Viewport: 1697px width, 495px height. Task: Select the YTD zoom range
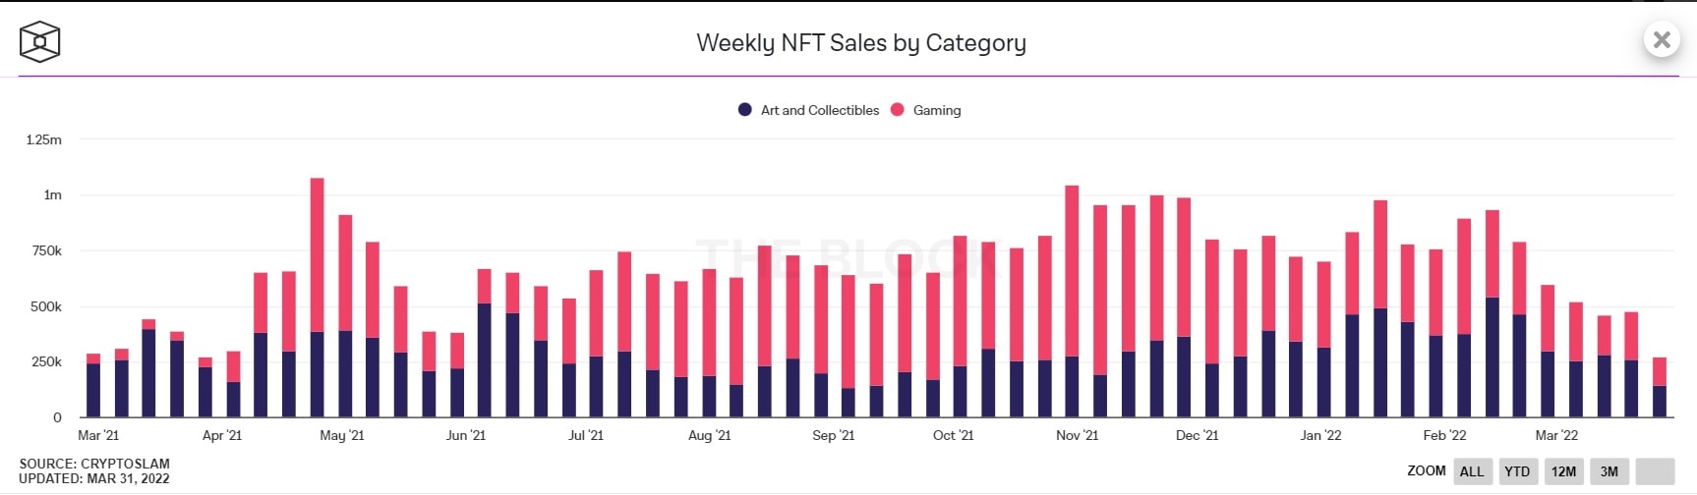[1517, 471]
